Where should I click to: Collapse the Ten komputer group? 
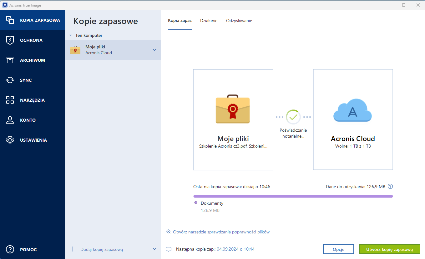click(x=71, y=36)
